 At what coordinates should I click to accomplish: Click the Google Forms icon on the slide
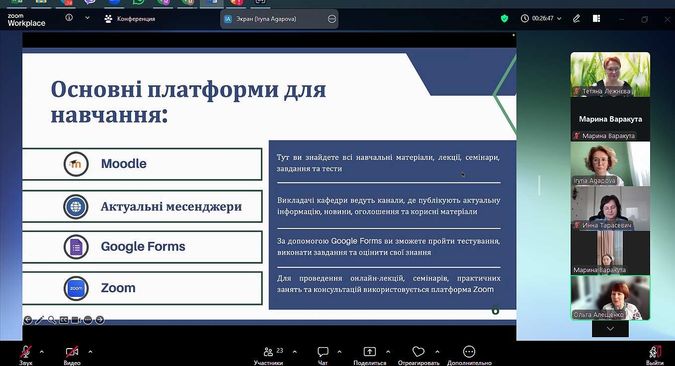76,247
